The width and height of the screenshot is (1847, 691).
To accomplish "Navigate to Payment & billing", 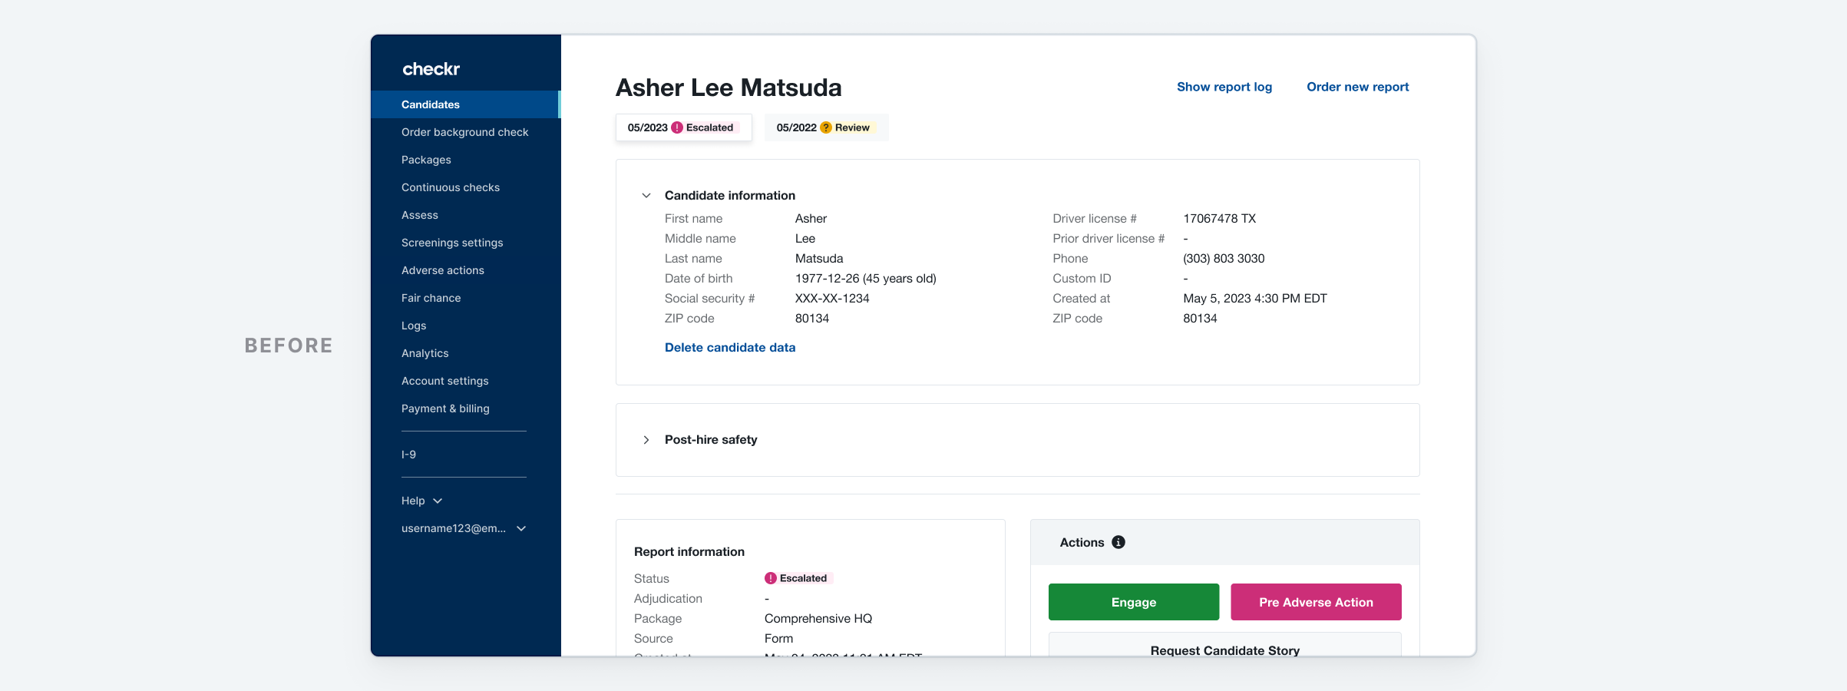I will point(445,408).
